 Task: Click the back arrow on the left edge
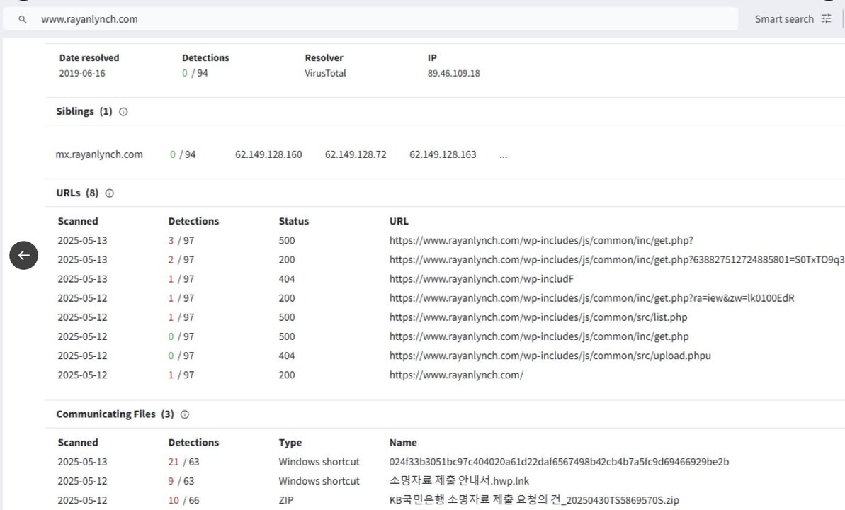[x=23, y=255]
